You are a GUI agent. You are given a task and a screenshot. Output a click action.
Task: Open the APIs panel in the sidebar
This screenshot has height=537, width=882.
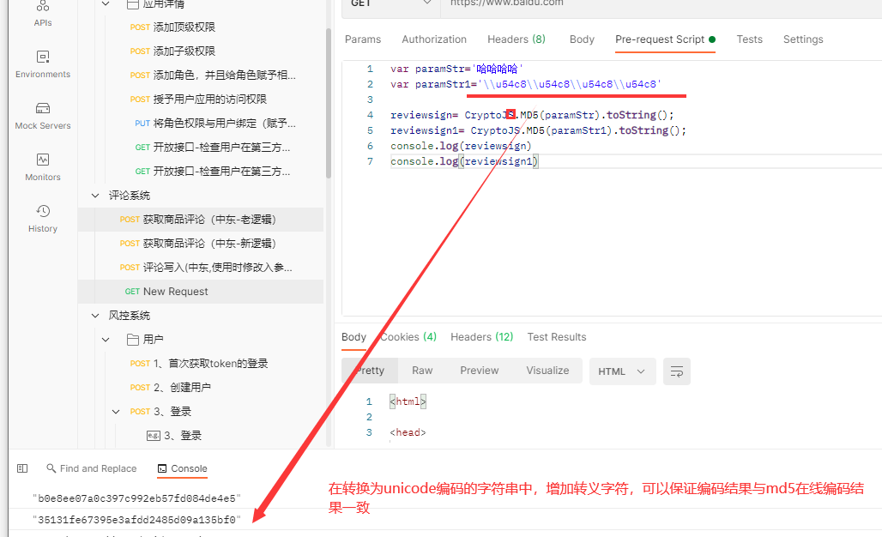[42, 15]
